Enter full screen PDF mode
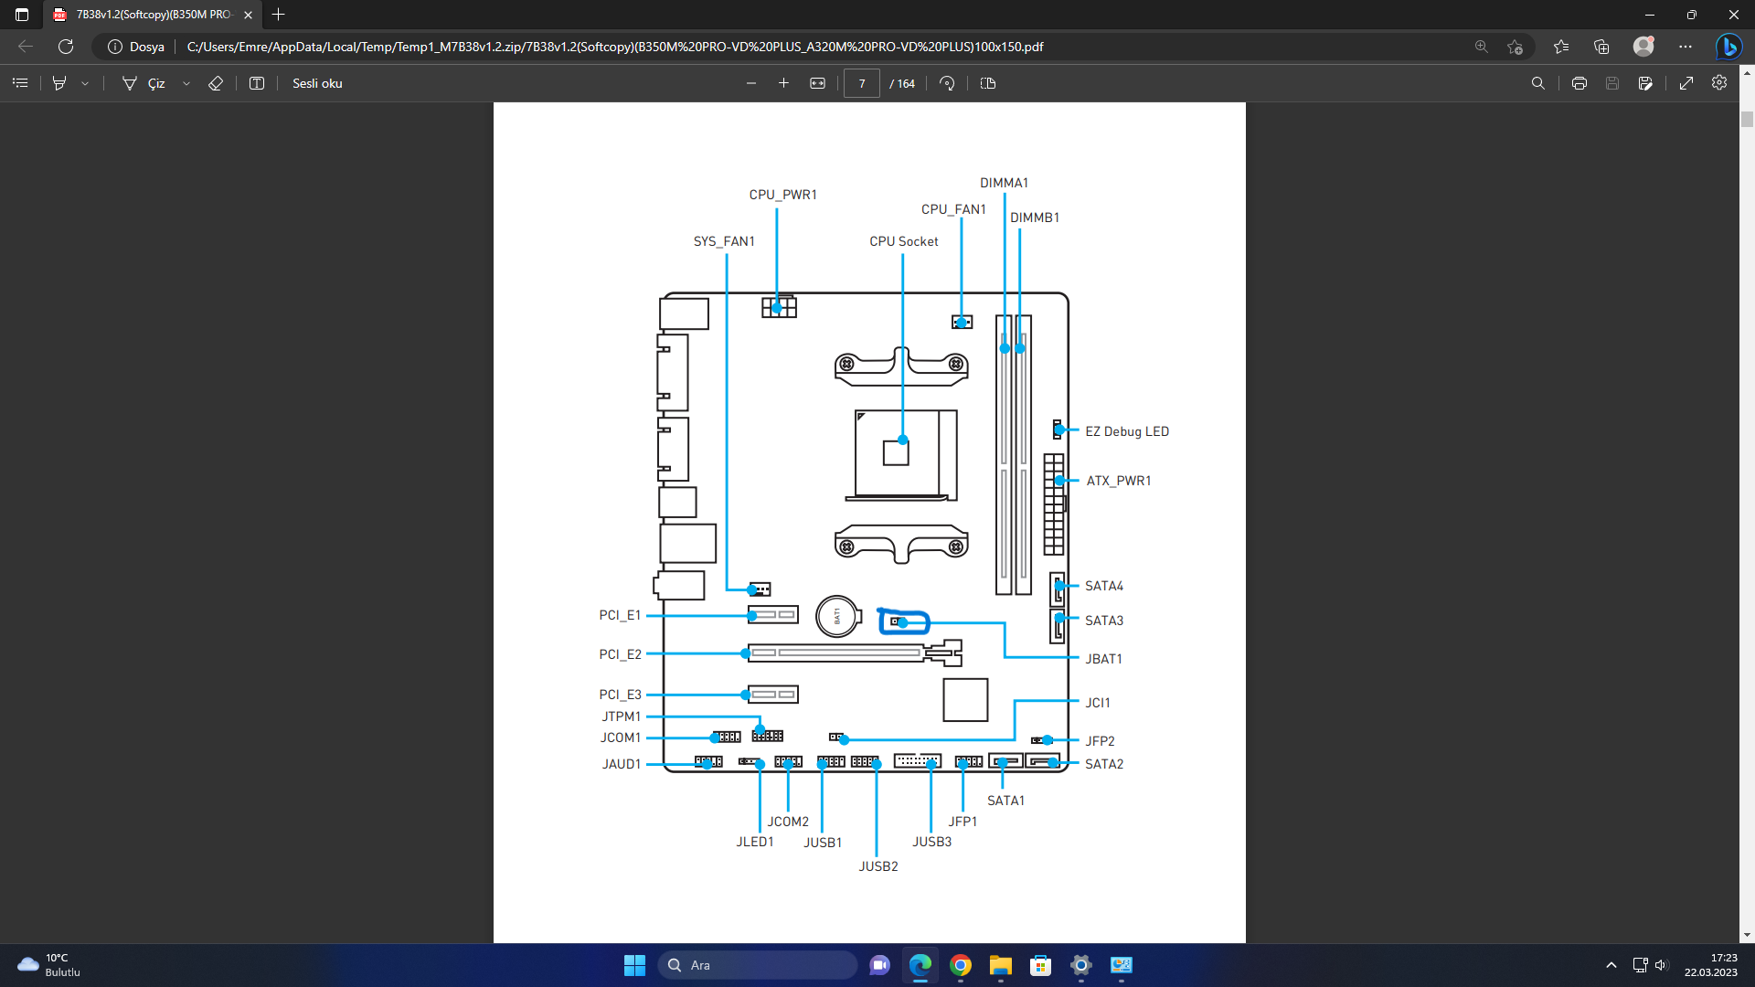Image resolution: width=1755 pixels, height=987 pixels. click(1686, 83)
